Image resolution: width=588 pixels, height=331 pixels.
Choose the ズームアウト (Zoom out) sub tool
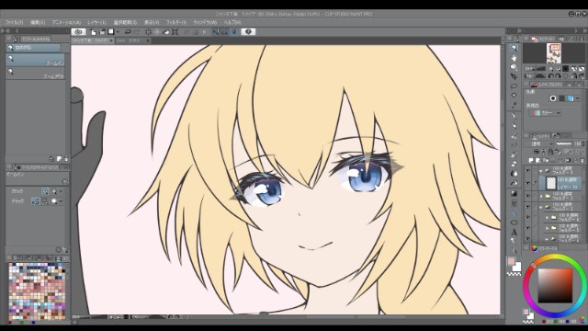coord(35,74)
